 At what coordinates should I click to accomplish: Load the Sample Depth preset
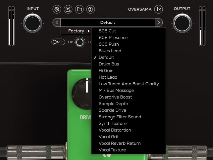(x=129, y=104)
